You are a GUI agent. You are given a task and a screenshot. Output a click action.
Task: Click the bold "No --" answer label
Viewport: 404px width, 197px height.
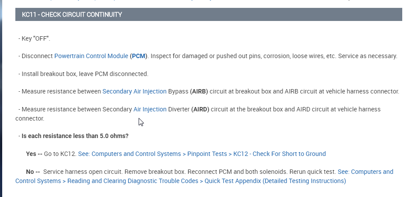click(x=33, y=172)
